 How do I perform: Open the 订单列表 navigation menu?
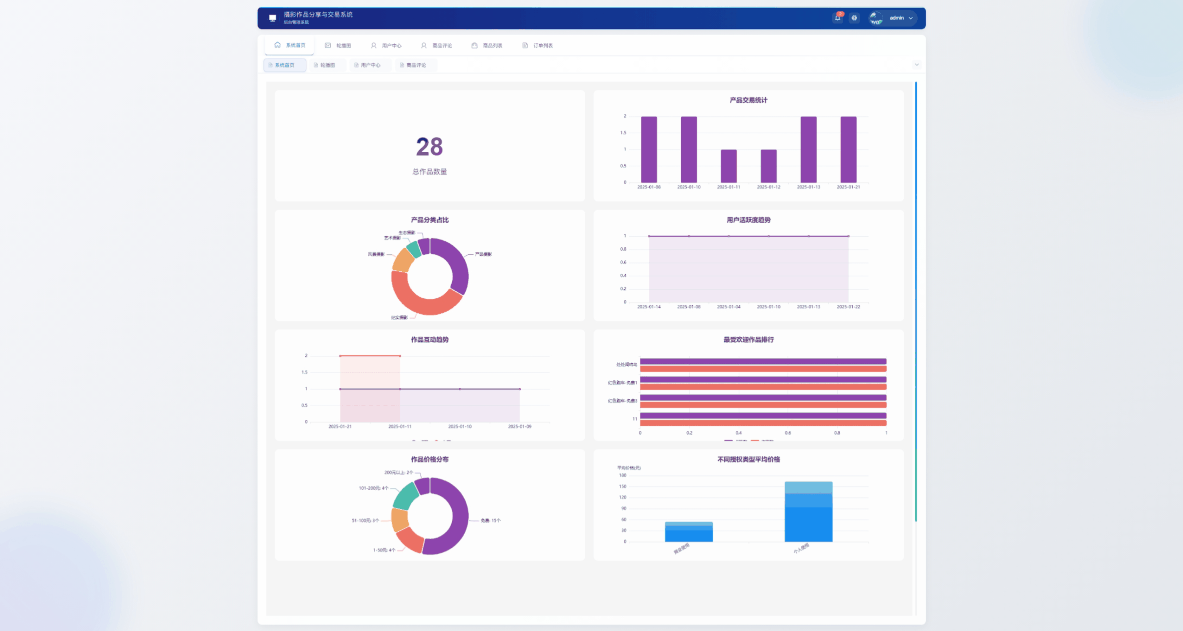click(x=543, y=46)
